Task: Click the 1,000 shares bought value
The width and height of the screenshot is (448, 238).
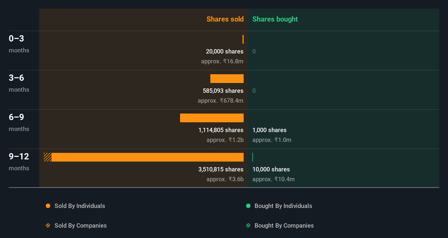Action: click(x=269, y=130)
